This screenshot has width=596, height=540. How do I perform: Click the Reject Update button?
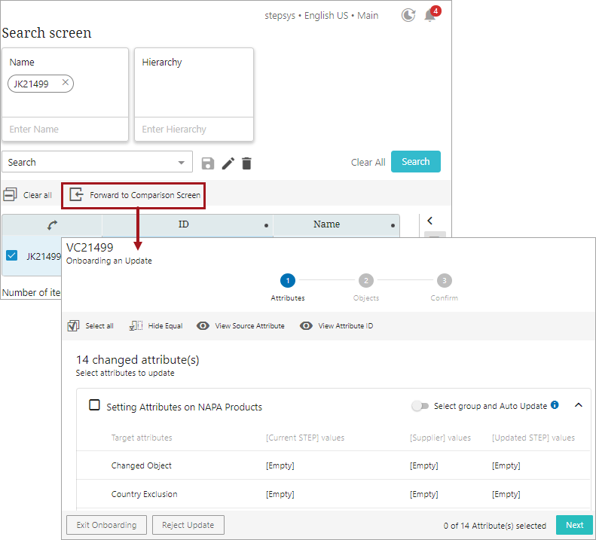[188, 525]
